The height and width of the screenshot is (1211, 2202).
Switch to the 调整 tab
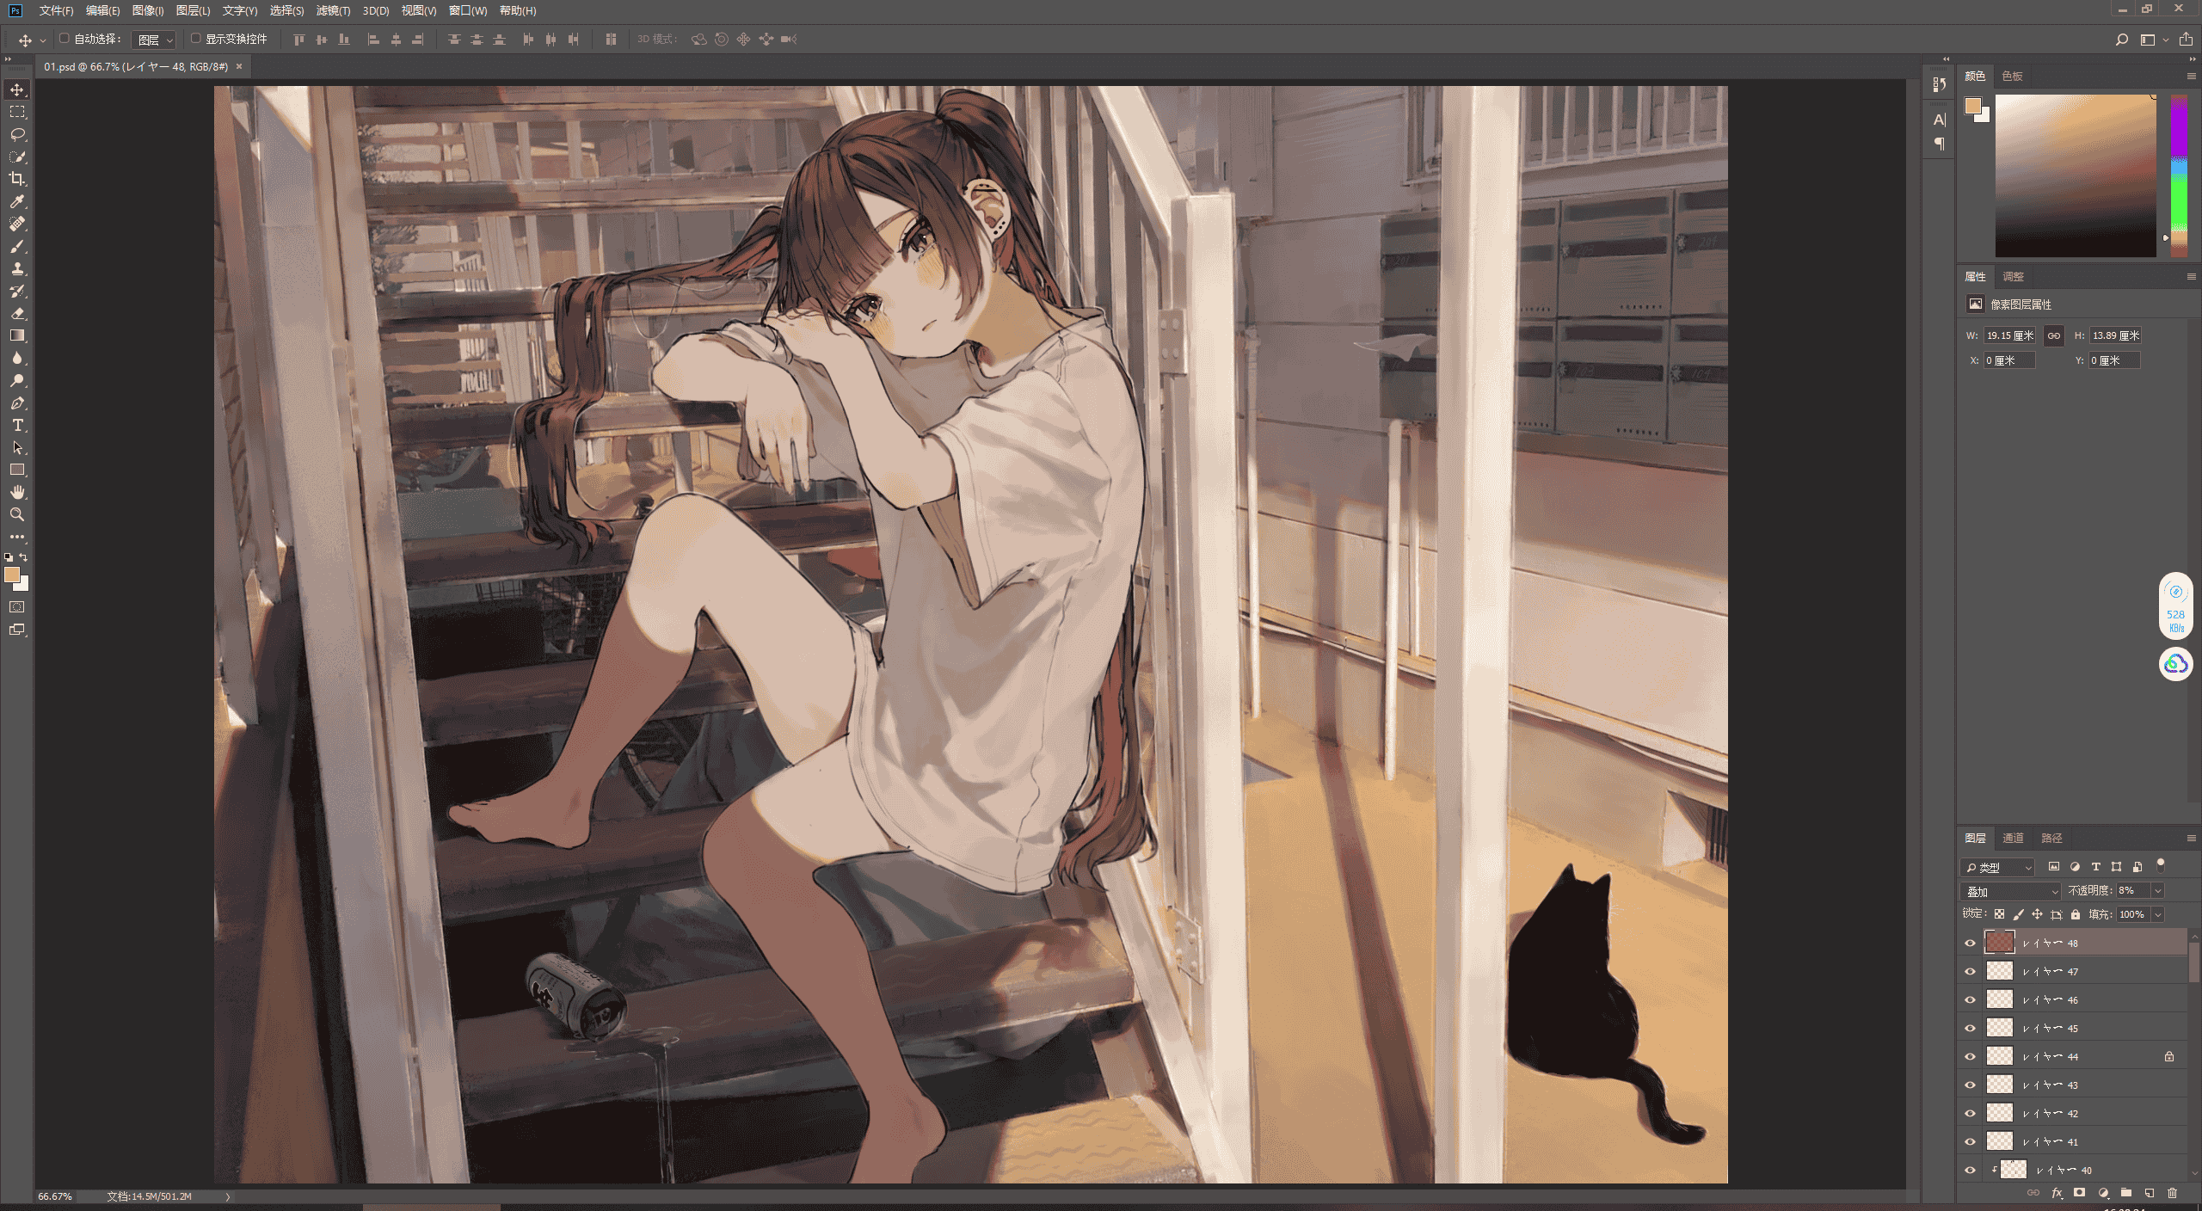point(2013,276)
